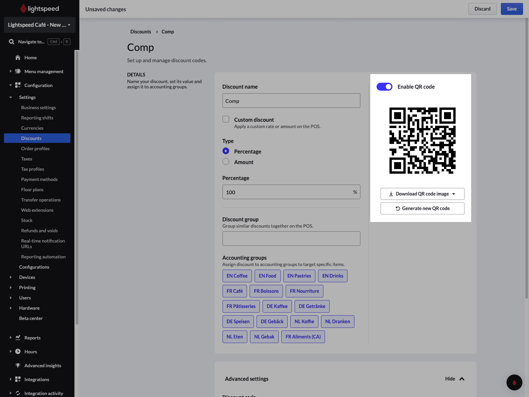Go to Order profiles in sidebar
529x397 pixels.
(x=35, y=149)
